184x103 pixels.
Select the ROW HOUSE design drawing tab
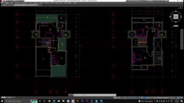pos(26,5)
